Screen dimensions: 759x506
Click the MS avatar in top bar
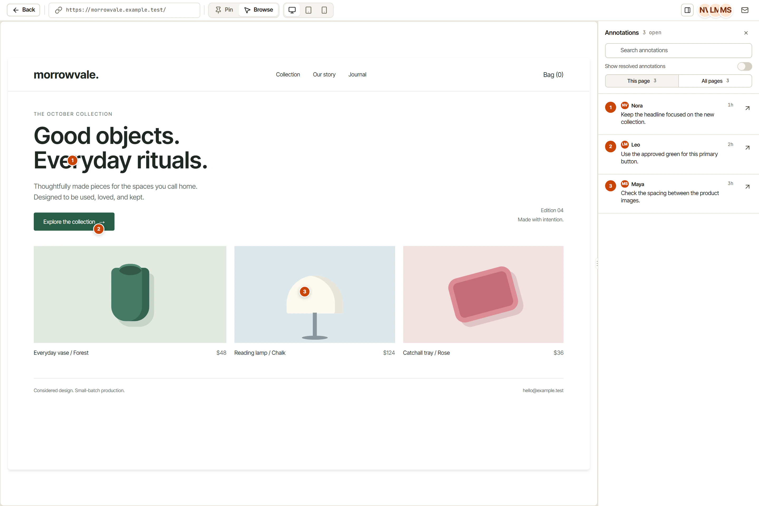[726, 10]
